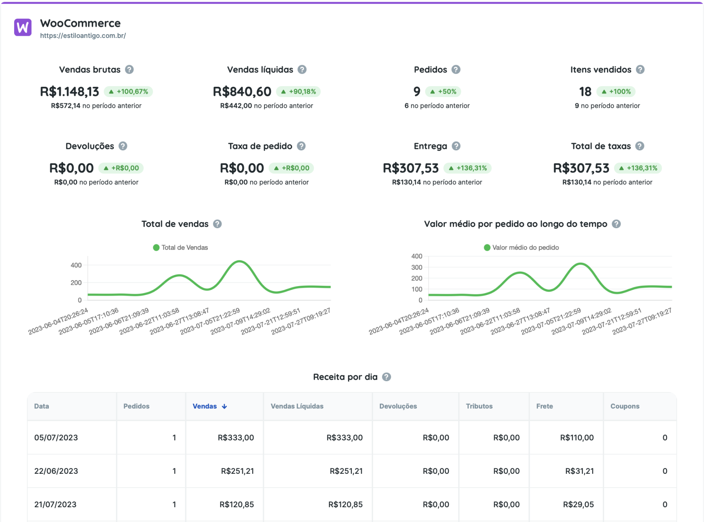Sort the table by Frete column
This screenshot has height=522, width=705.
(544, 406)
